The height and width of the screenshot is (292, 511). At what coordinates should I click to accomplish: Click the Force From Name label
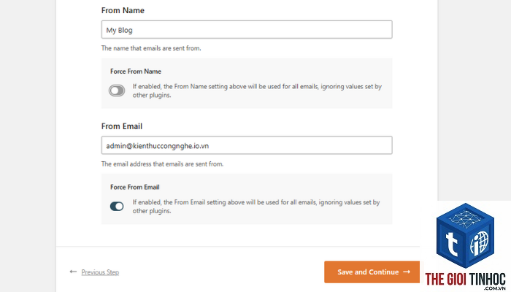pos(136,72)
